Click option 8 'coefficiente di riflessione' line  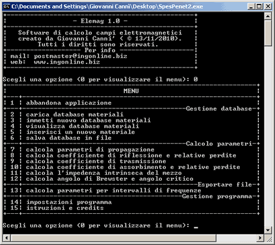click(x=131, y=155)
